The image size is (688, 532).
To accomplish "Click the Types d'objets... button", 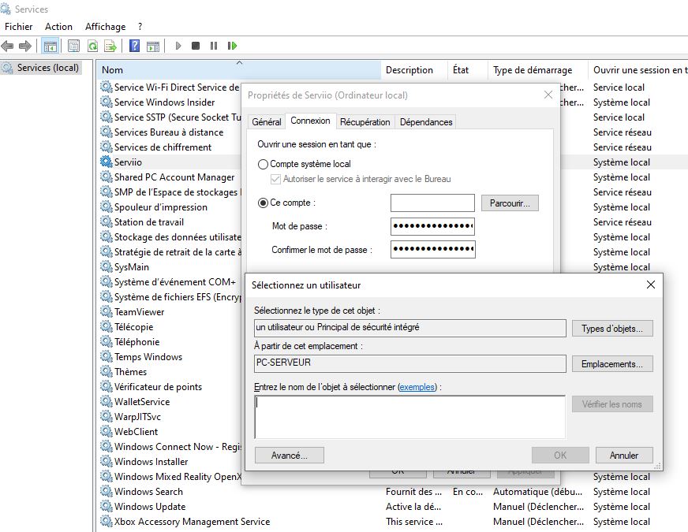I will click(x=612, y=328).
